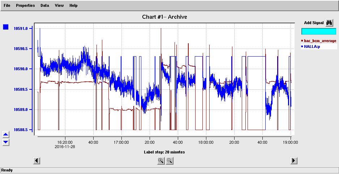Image resolution: width=339 pixels, height=174 pixels.
Task: Click the 2016-11-28 date label
Action: click(x=64, y=147)
